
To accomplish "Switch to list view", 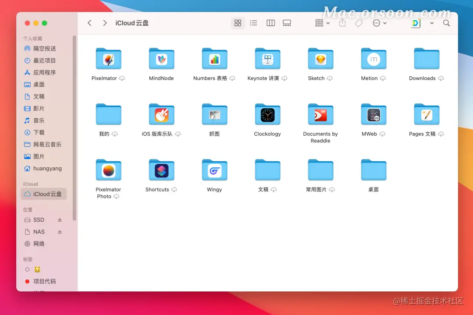I will 254,23.
